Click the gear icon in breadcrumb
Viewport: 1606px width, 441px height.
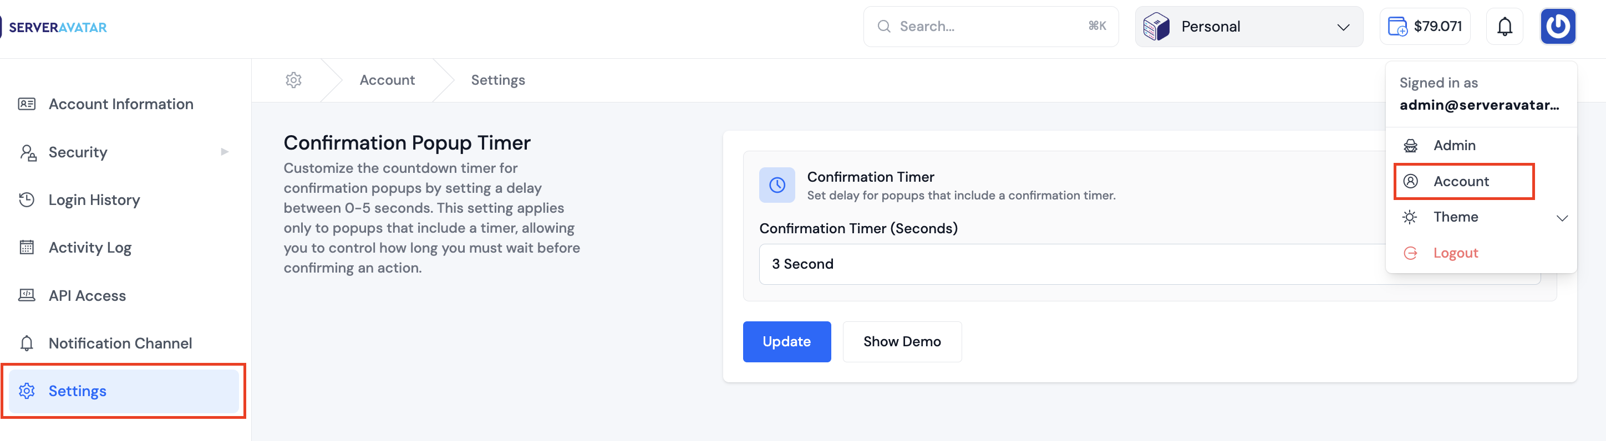[x=294, y=80]
